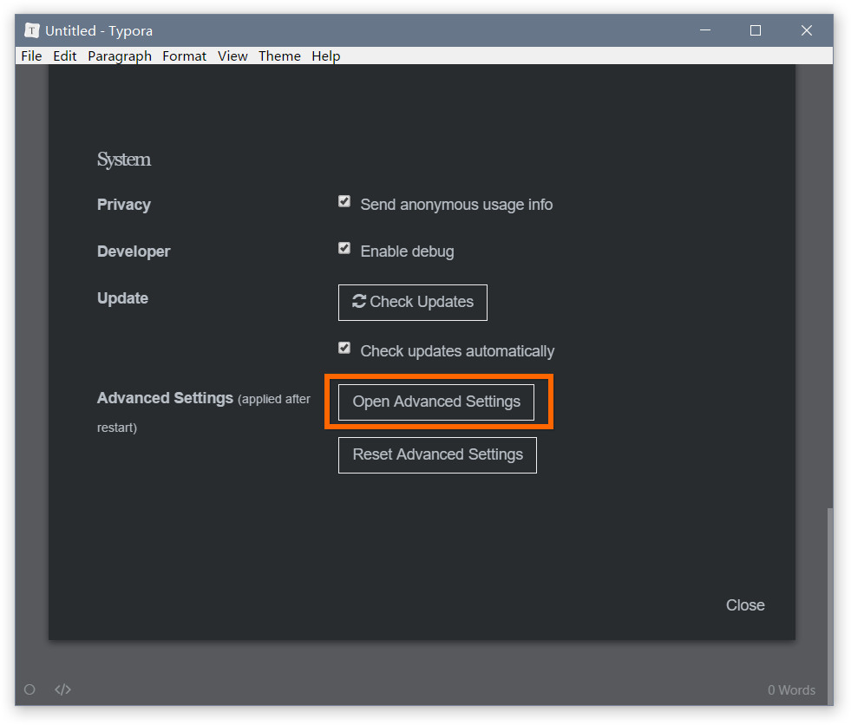851x725 pixels.
Task: Reset Advanced Settings
Action: [437, 454]
